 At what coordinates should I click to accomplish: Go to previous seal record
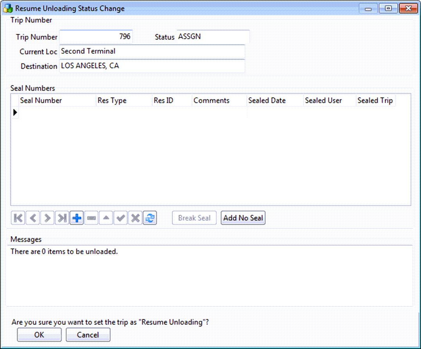[x=33, y=218]
